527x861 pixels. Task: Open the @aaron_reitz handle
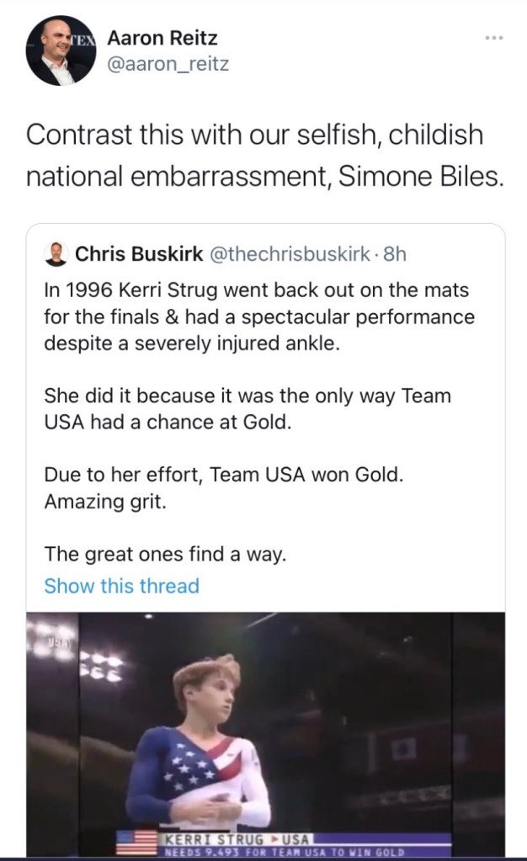[x=168, y=62]
